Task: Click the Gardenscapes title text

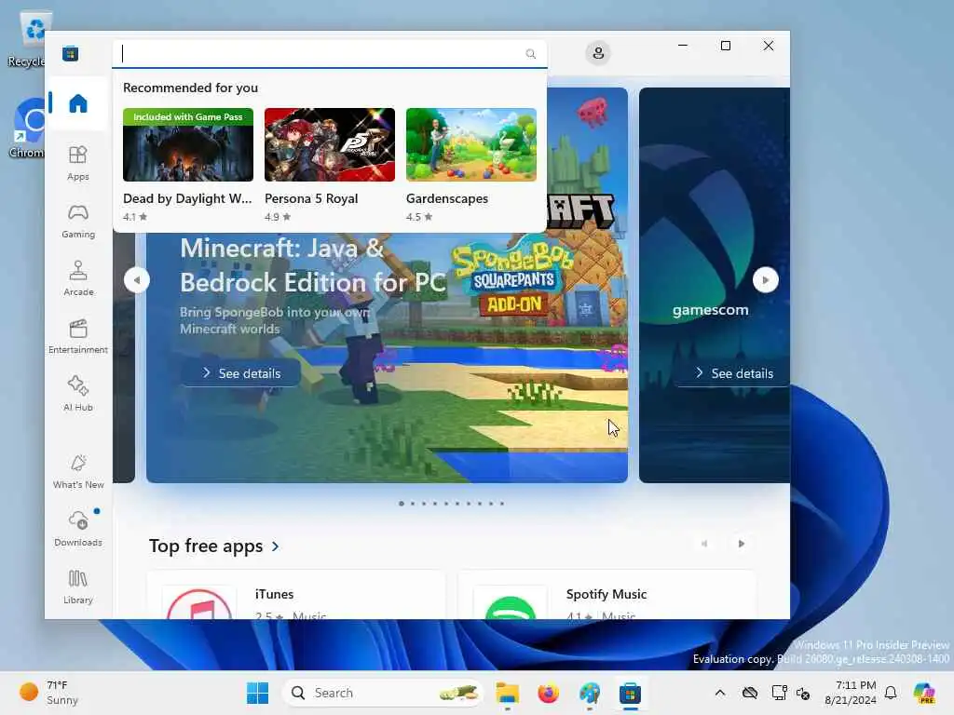Action: (x=446, y=198)
